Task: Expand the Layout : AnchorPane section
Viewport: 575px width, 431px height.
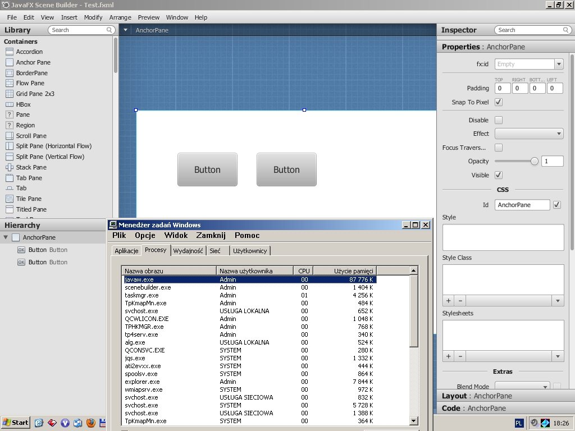Action: pos(477,396)
